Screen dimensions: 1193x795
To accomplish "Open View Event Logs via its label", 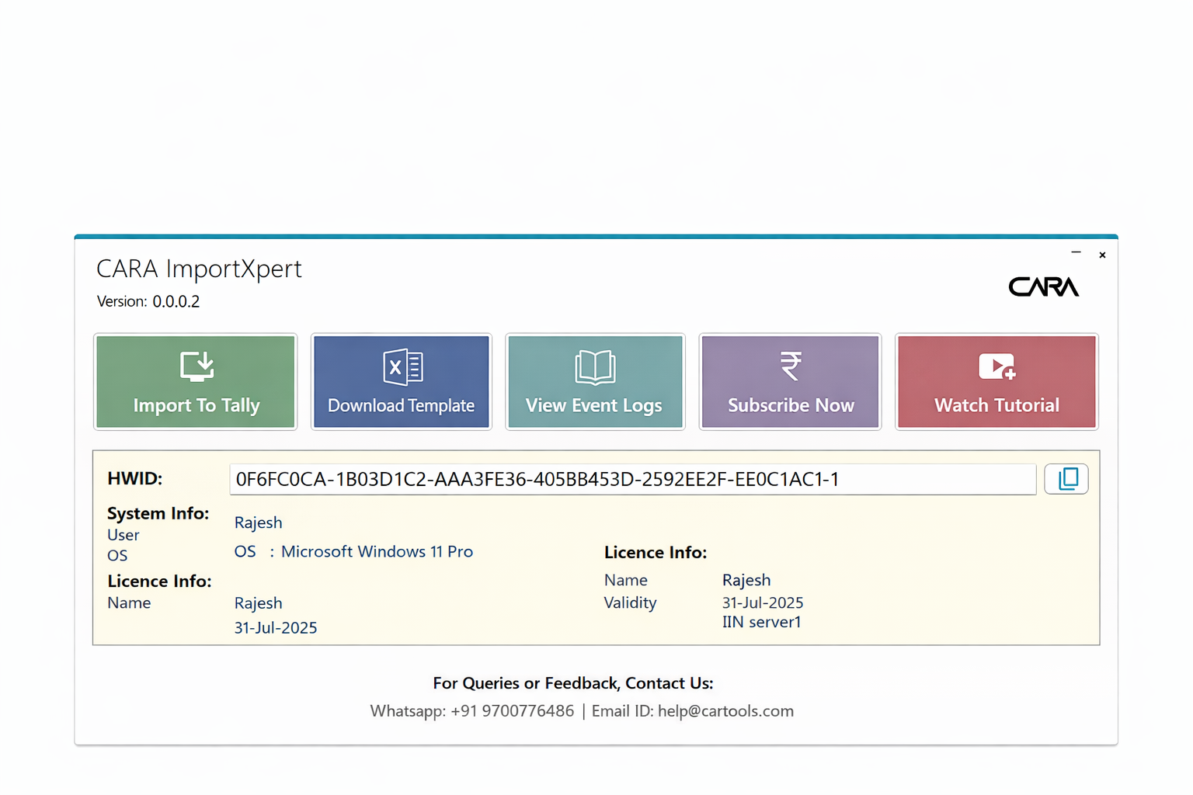I will click(x=594, y=405).
